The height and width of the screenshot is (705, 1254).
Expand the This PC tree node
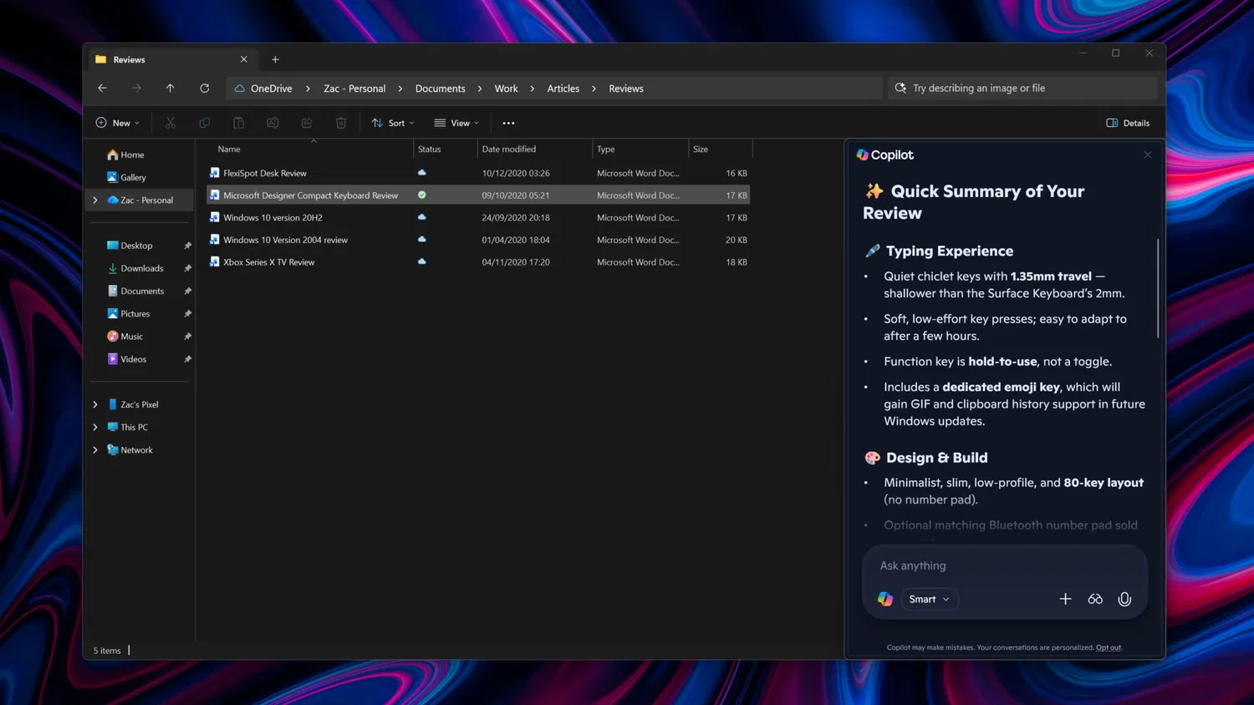pos(95,427)
